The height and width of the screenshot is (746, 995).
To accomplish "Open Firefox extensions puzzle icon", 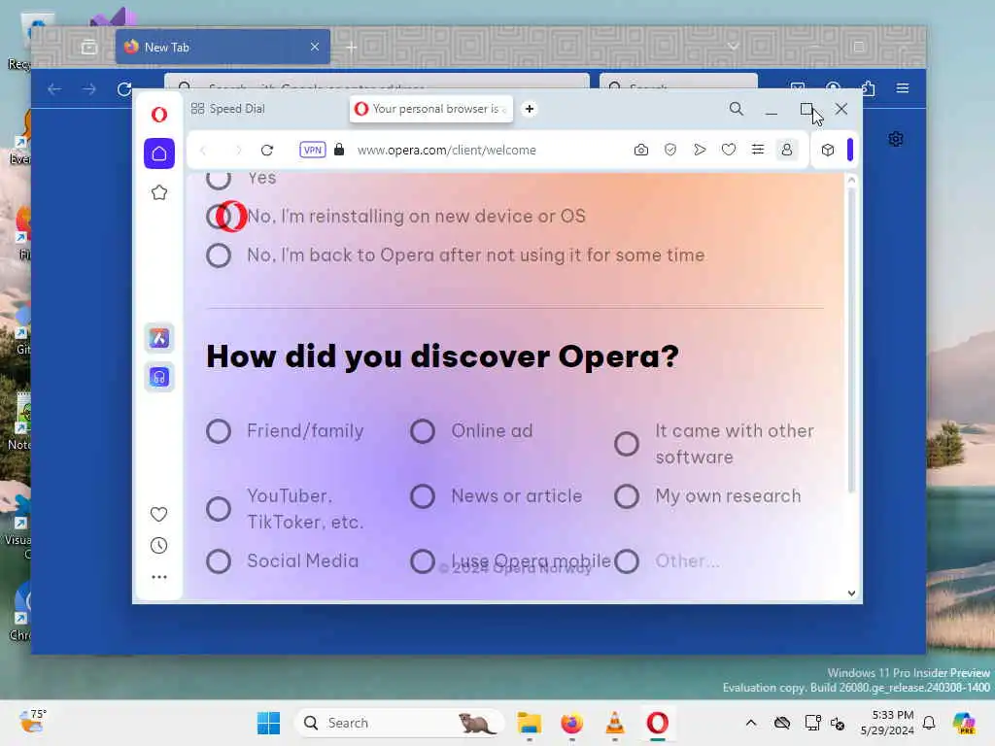I will click(868, 88).
